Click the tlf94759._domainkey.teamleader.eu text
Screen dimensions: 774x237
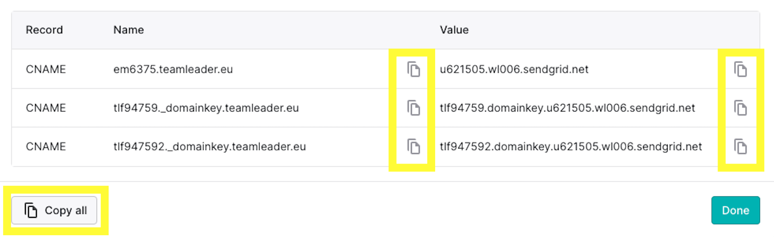(206, 108)
